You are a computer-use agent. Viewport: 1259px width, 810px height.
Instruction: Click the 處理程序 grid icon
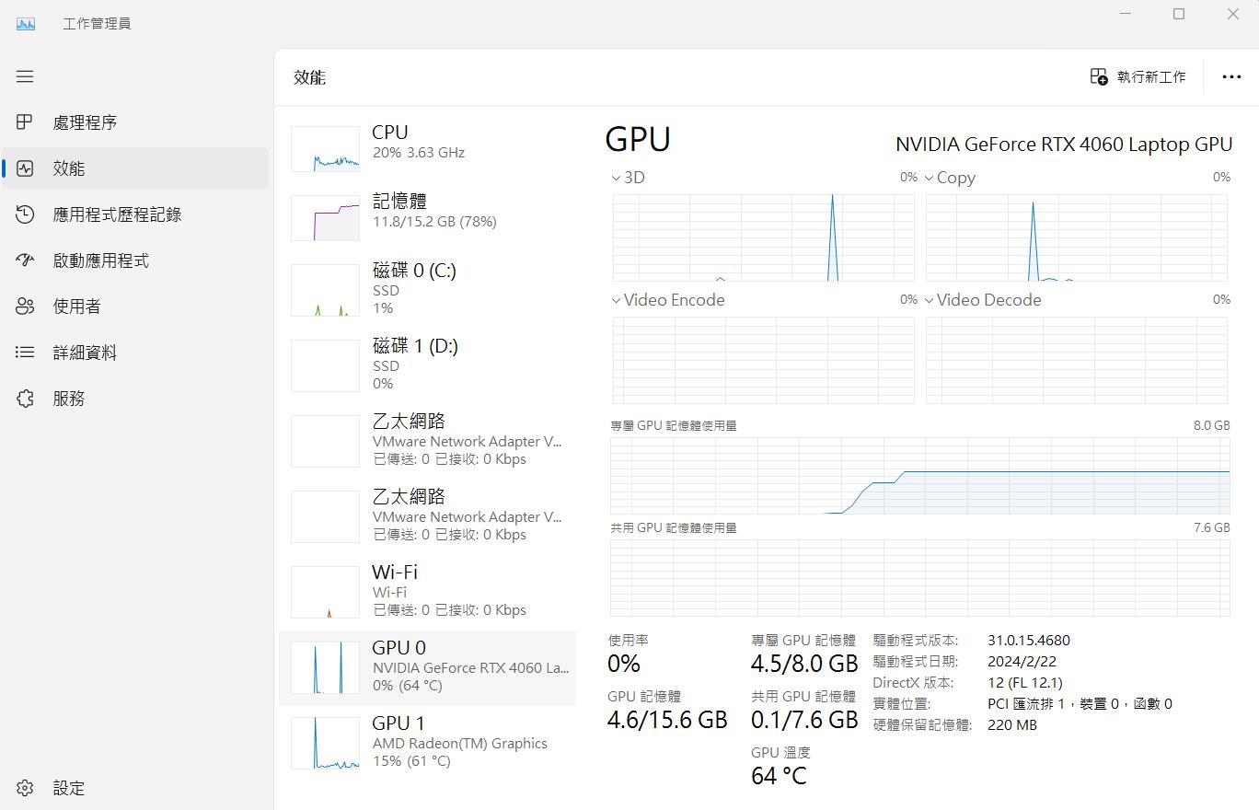coord(25,122)
